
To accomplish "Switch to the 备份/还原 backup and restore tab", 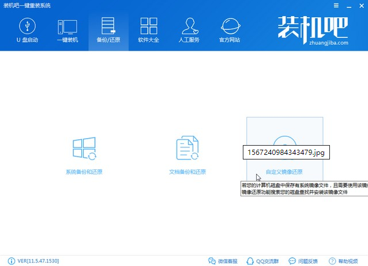I will (108, 31).
